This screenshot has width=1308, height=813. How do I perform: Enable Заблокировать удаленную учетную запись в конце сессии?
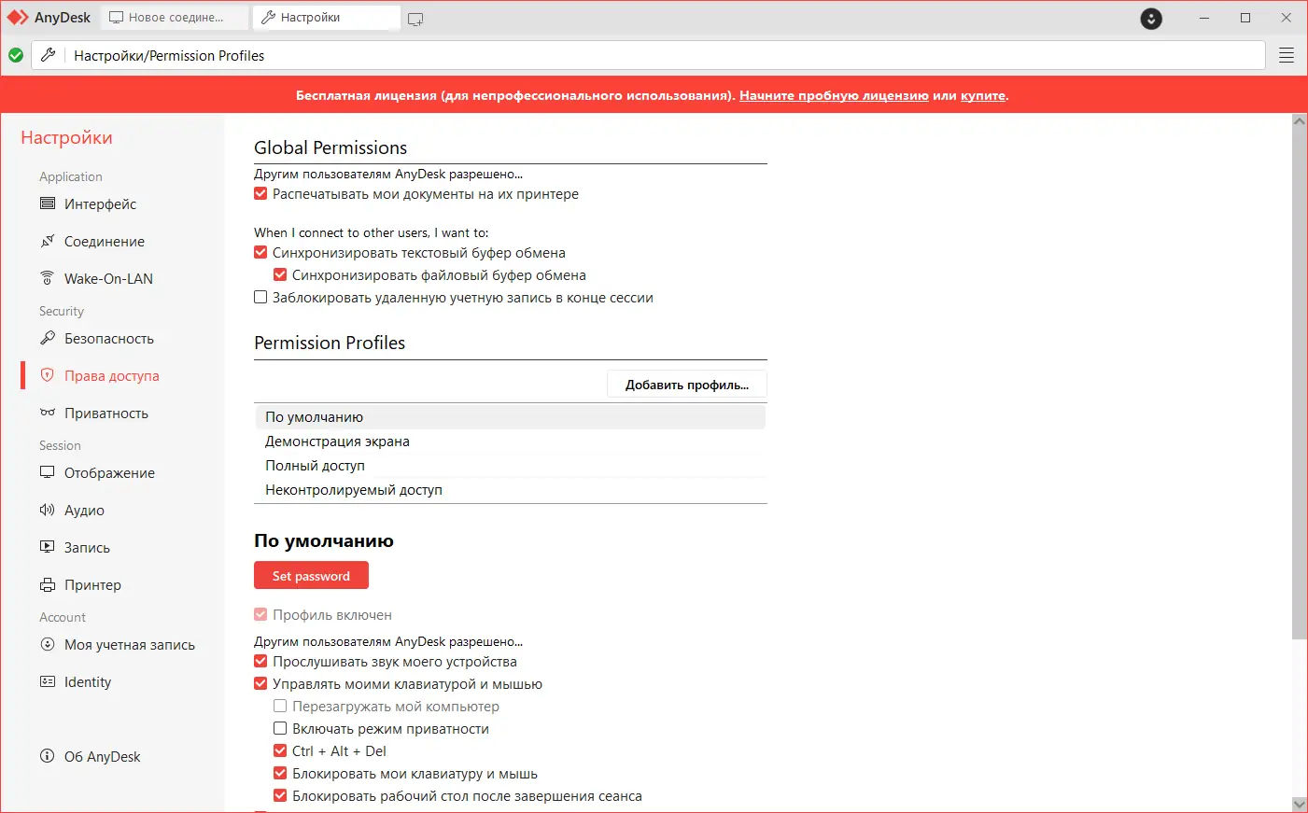260,298
